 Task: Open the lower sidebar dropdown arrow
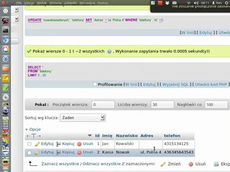pyautogui.click(x=16, y=19)
